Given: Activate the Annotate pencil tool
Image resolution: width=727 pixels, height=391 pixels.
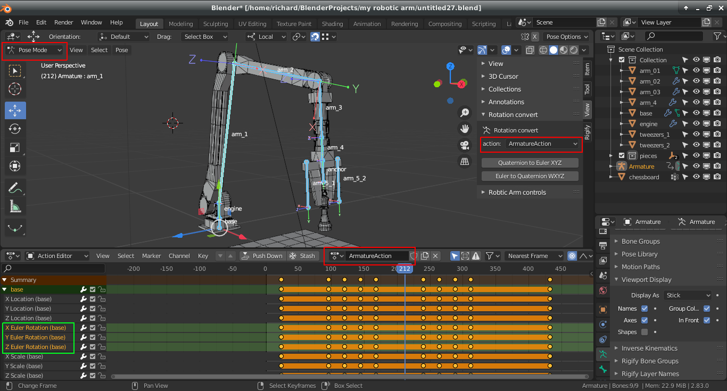Looking at the screenshot, I should click(14, 187).
